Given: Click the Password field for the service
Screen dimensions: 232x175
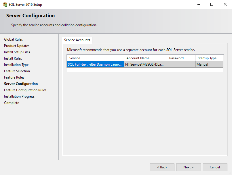Looking at the screenshot, I should (181, 64).
